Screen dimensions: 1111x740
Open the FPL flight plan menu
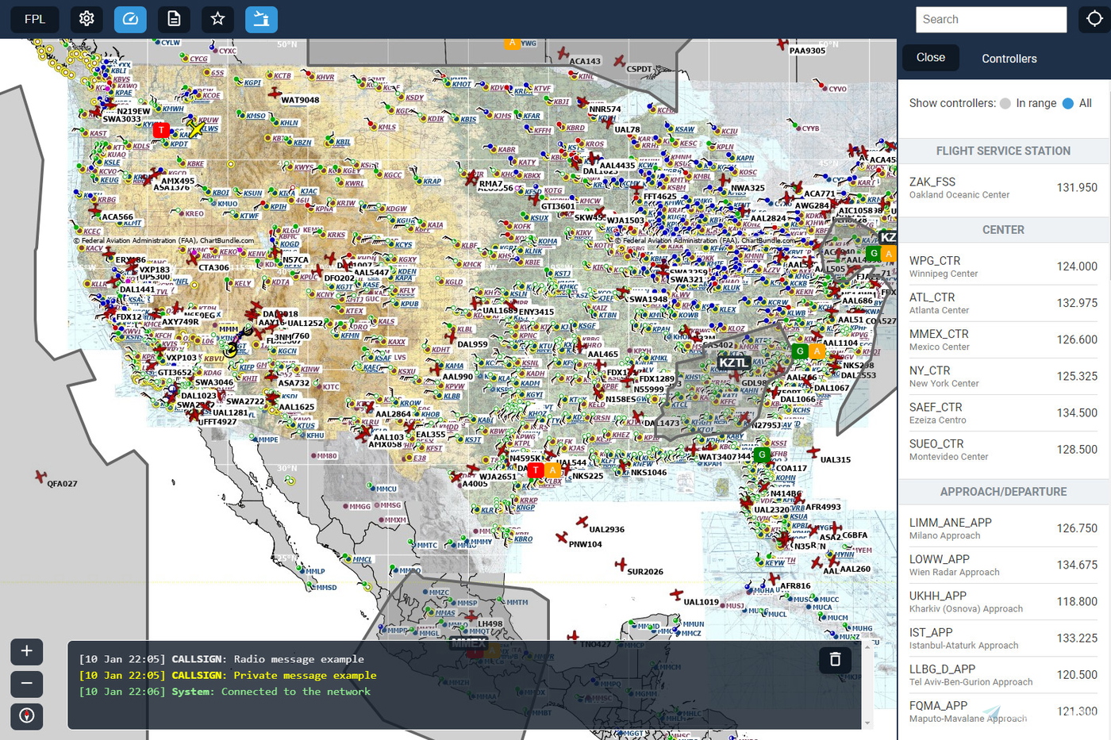pyautogui.click(x=34, y=18)
